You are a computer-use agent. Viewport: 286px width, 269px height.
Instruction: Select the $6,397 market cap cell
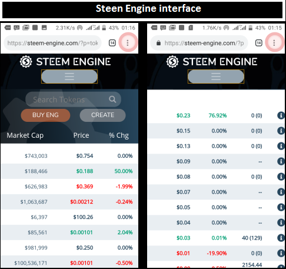(39, 217)
